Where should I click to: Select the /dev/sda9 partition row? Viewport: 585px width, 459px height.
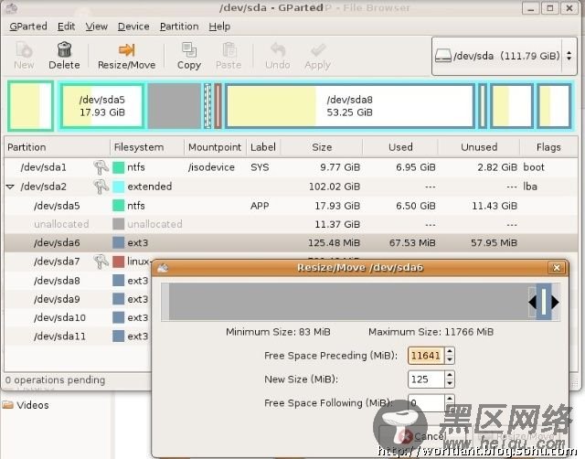pyautogui.click(x=78, y=299)
